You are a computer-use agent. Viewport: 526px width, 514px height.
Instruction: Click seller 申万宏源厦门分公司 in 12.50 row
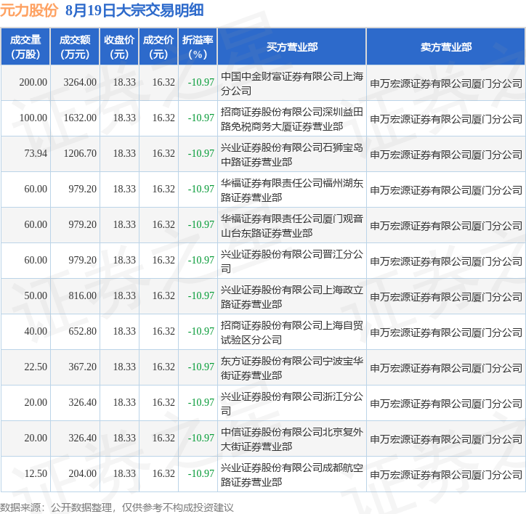(446, 475)
